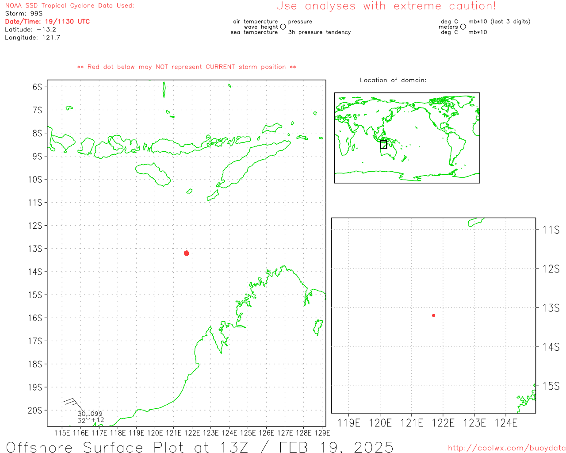Click the '115E' longitude label on main map
The image size is (566, 453).
pos(62,433)
